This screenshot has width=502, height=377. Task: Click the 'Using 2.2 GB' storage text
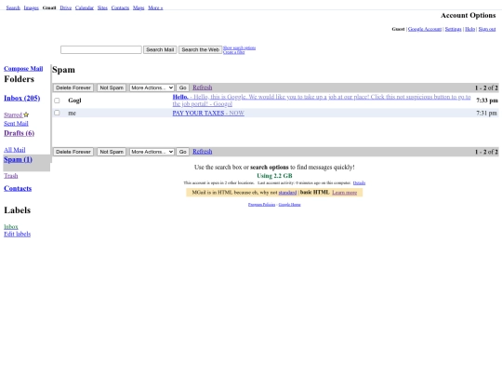[x=274, y=176]
